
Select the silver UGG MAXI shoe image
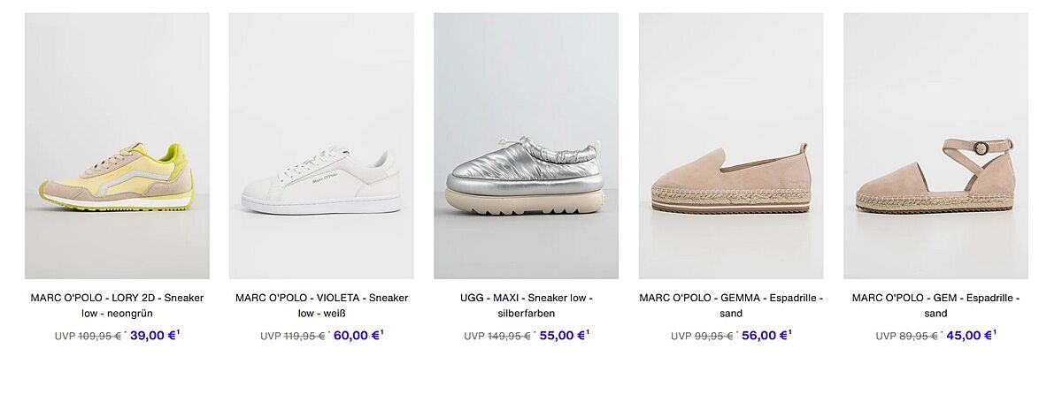(526, 146)
